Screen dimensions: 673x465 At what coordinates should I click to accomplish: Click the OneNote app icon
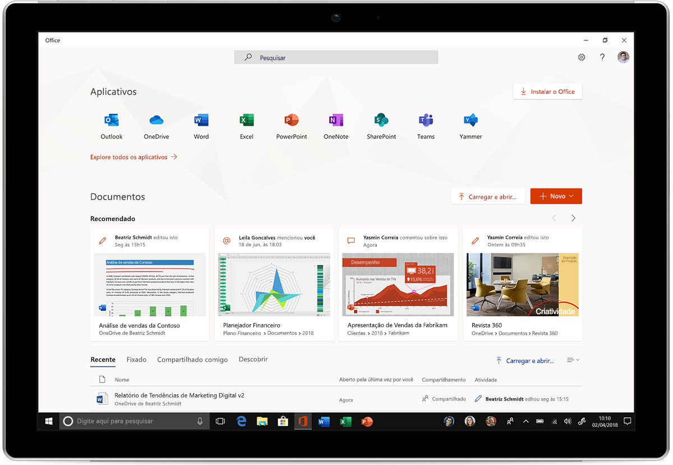point(335,121)
